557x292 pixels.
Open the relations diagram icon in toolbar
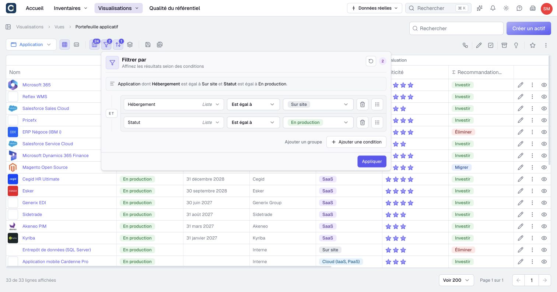[x=465, y=45]
